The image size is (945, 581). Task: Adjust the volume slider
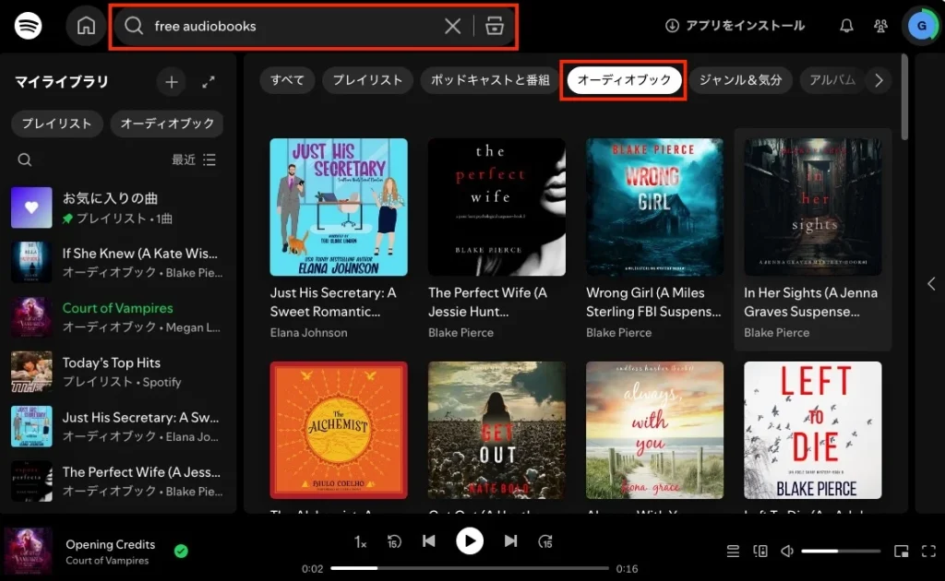(841, 551)
